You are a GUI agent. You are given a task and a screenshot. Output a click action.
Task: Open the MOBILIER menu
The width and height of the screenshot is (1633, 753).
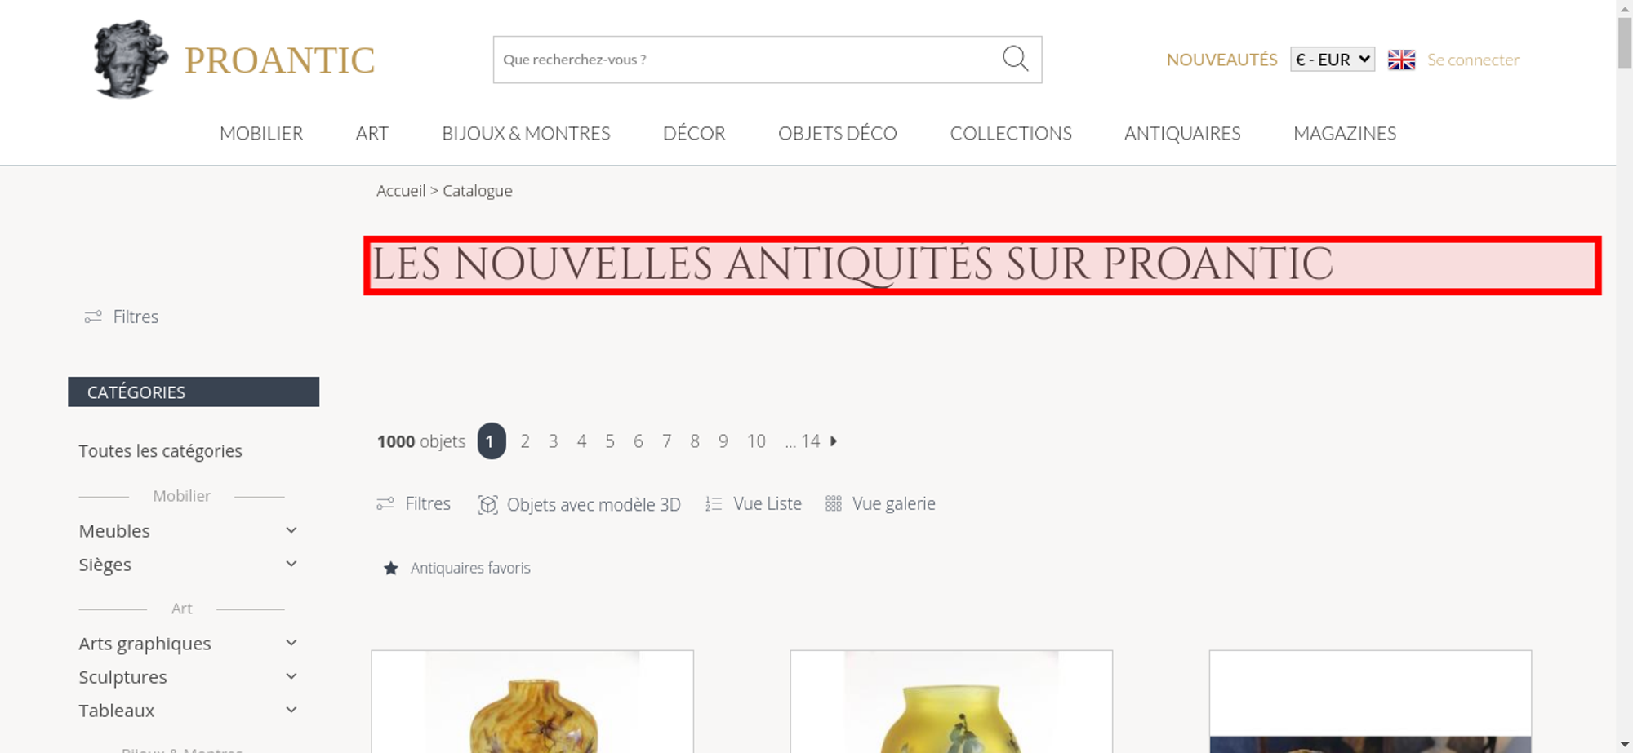[261, 133]
